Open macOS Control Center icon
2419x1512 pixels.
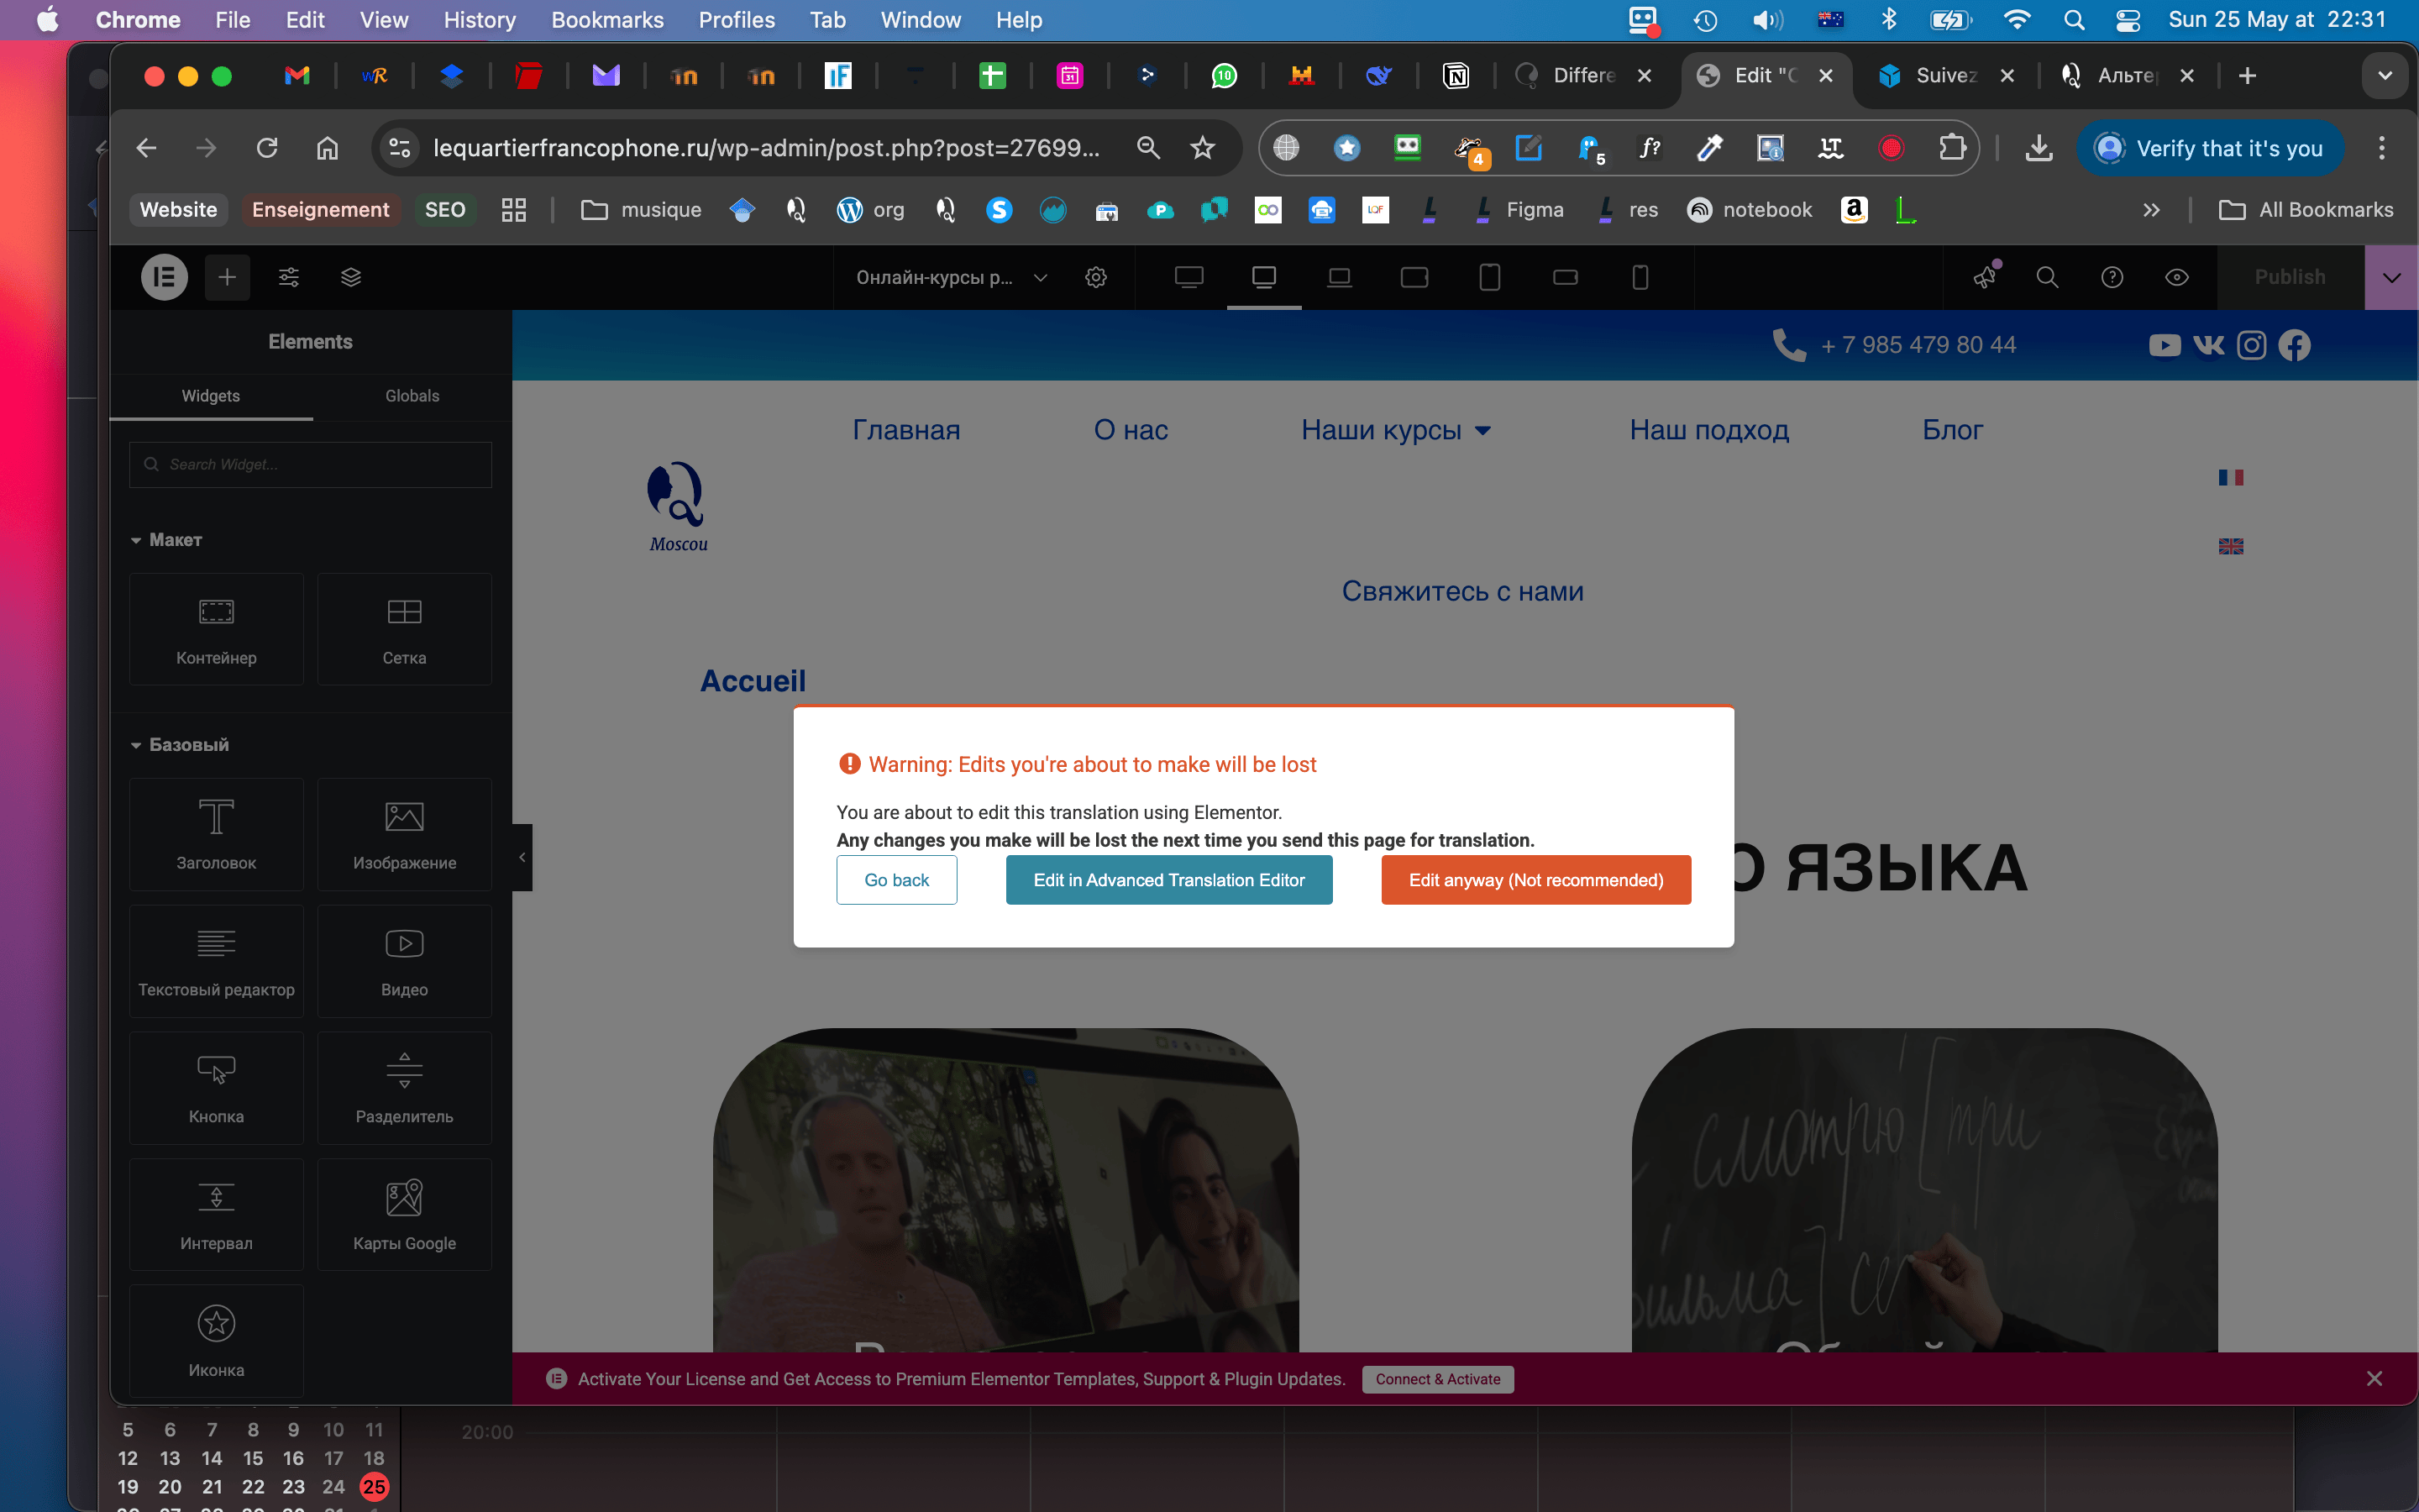(2128, 20)
